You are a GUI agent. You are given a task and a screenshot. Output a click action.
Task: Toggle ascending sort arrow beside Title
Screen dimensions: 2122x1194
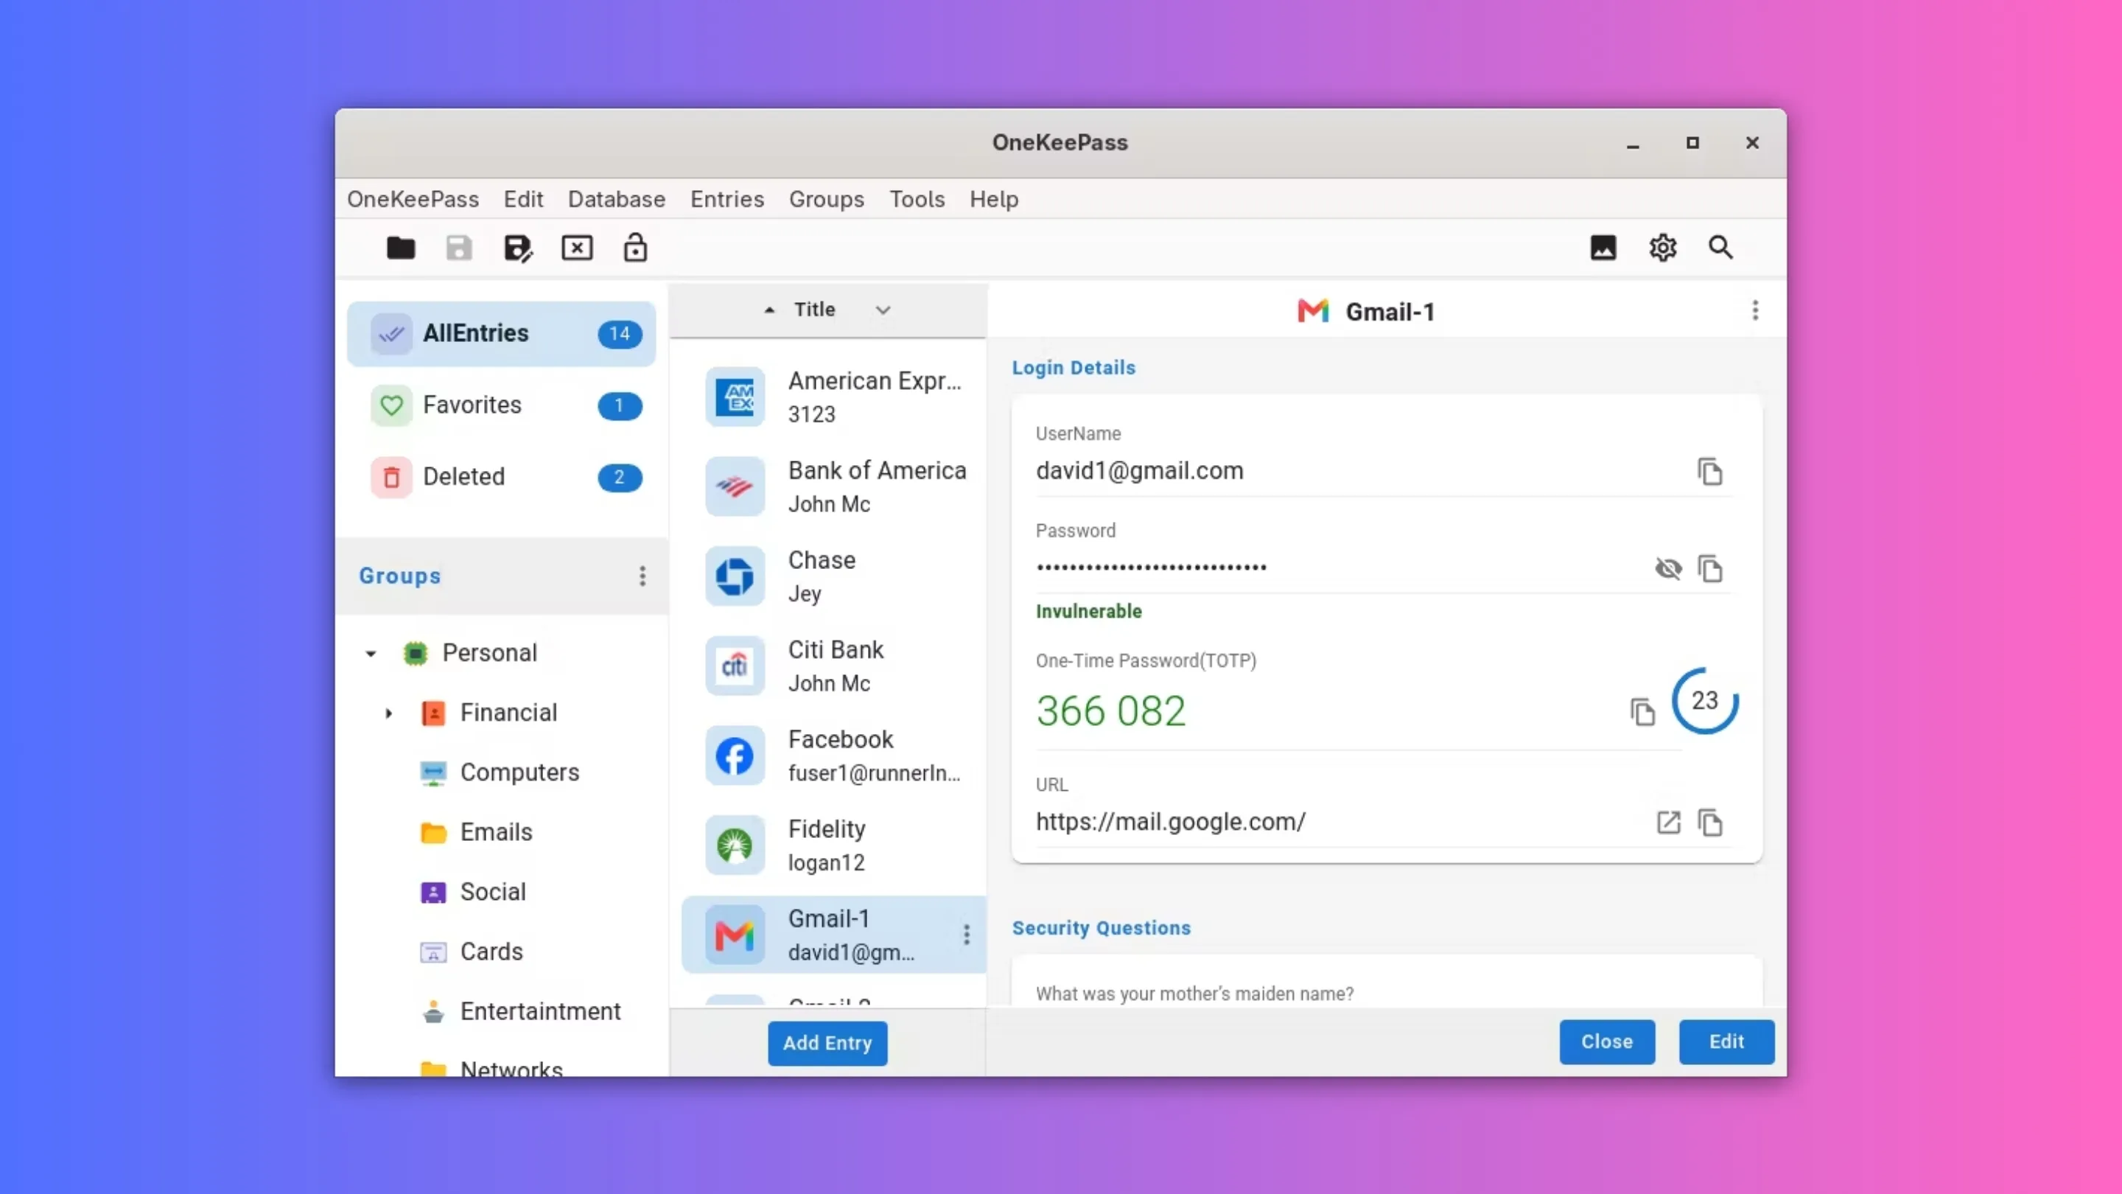pyautogui.click(x=769, y=310)
